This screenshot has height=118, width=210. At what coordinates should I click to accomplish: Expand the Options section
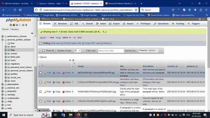click(x=42, y=57)
